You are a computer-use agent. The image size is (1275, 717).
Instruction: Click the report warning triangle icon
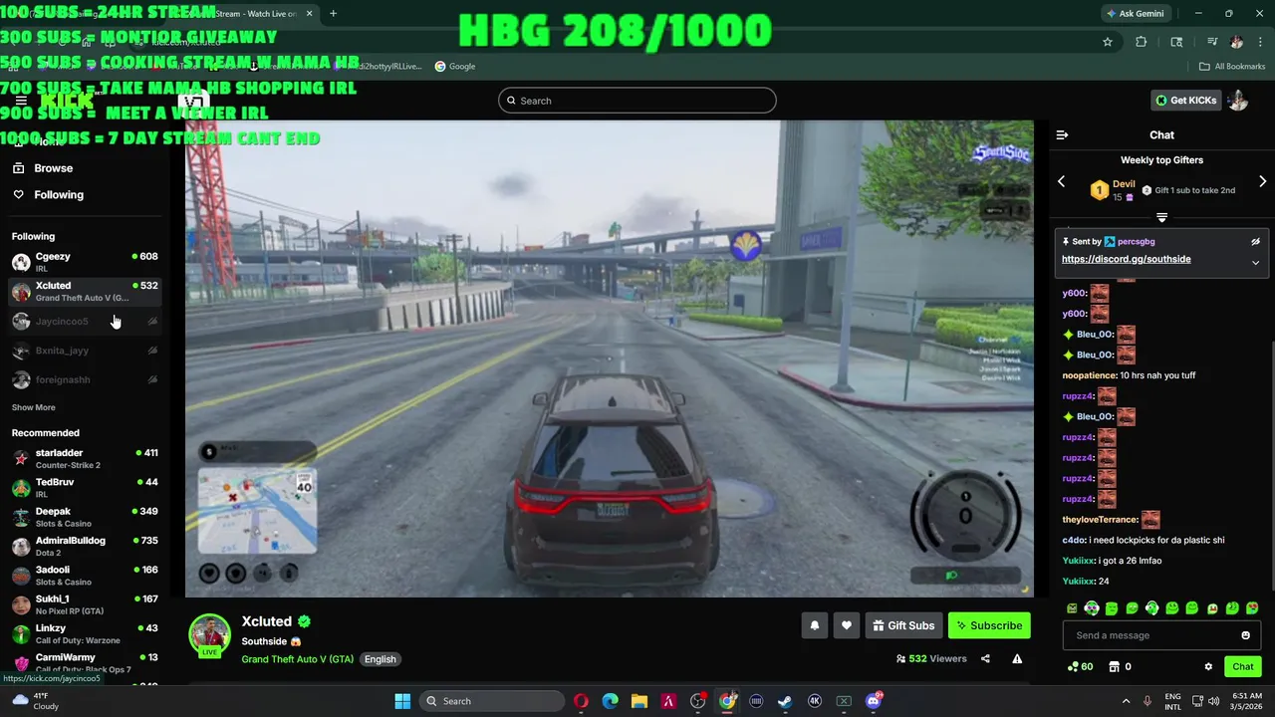(x=1017, y=658)
